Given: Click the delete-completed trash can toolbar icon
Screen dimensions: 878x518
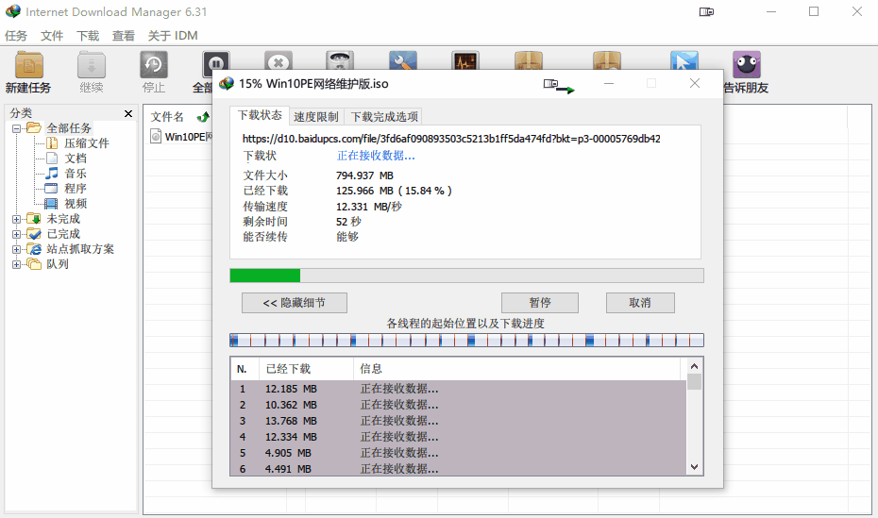Looking at the screenshot, I should coord(340,60).
